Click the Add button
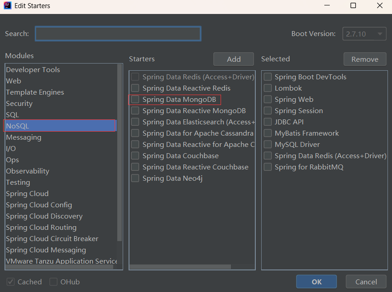Image resolution: width=392 pixels, height=292 pixels. [233, 59]
